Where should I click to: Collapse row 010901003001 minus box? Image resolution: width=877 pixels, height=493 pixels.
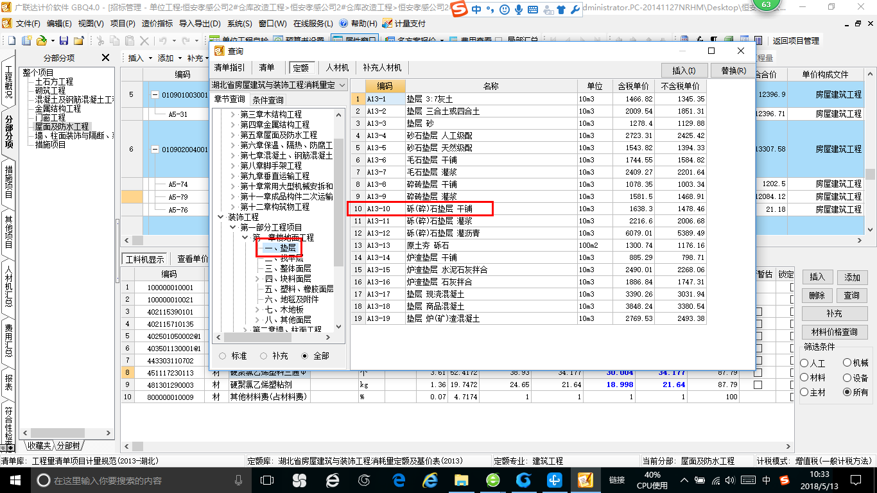pos(155,95)
